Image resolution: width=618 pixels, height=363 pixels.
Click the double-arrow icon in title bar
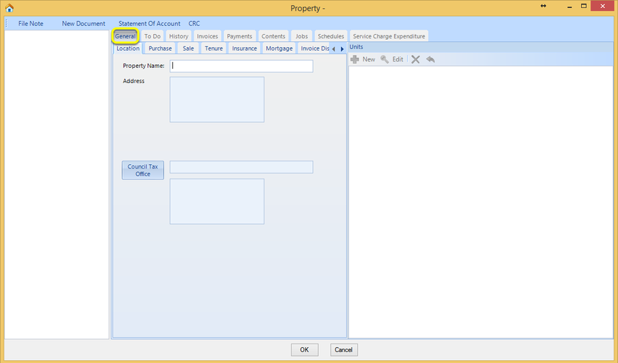[x=544, y=6]
